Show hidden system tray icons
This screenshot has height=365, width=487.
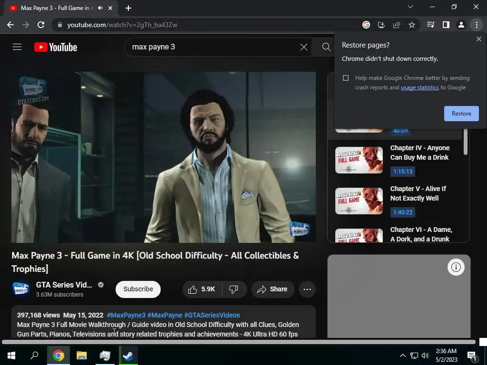pyautogui.click(x=402, y=355)
